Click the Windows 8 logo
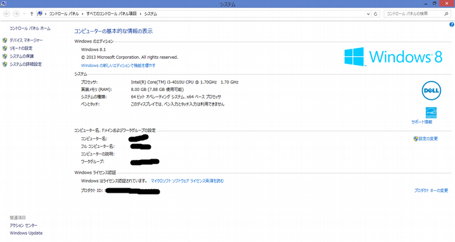The height and width of the screenshot is (242, 455). [393, 56]
